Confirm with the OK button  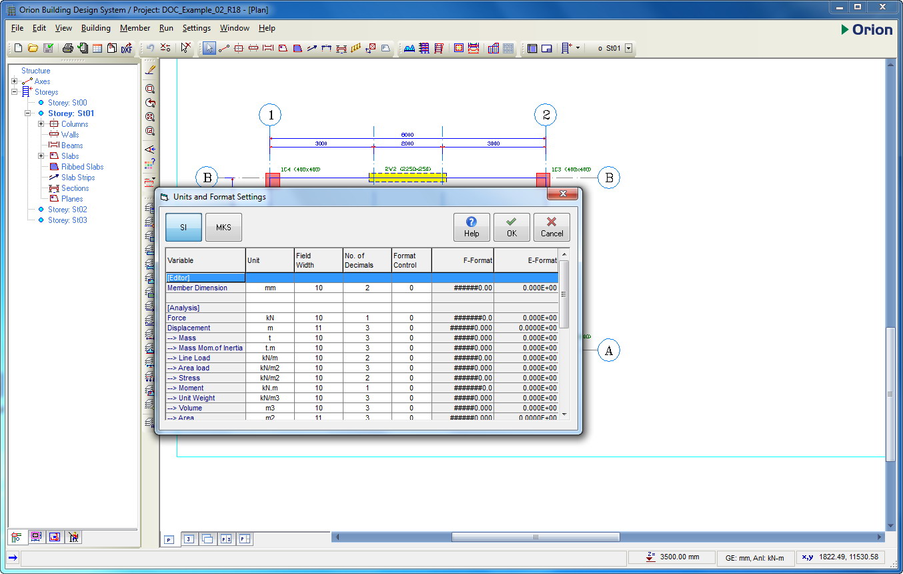(x=512, y=227)
